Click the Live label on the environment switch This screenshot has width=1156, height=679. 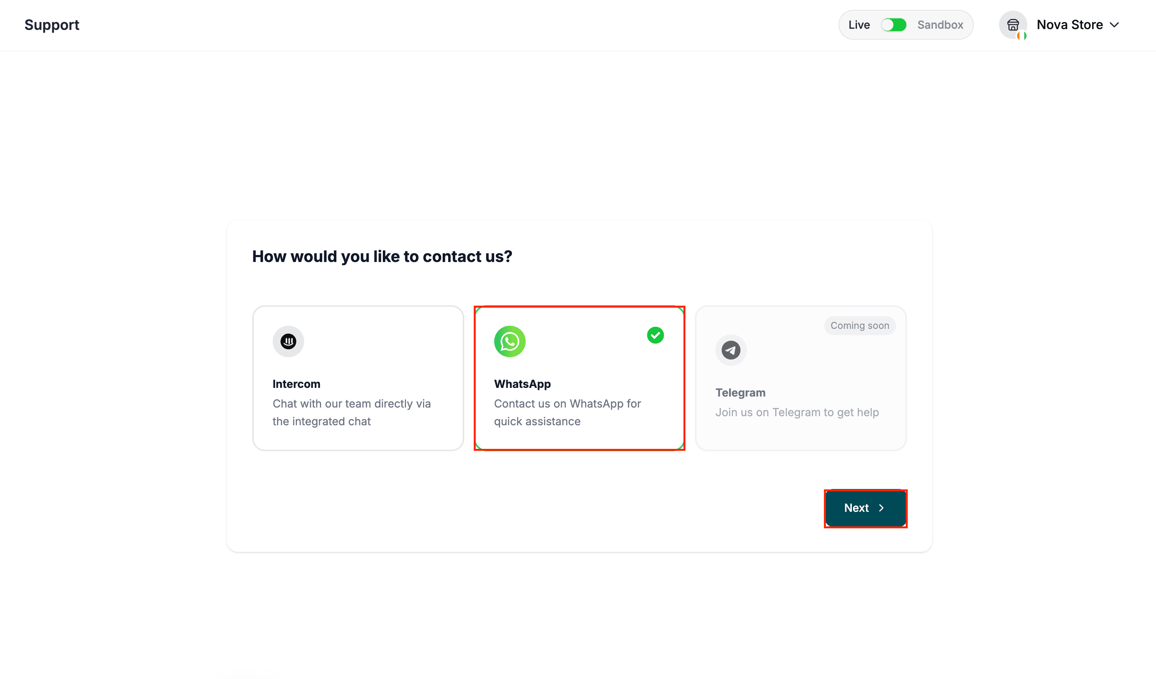pos(859,25)
